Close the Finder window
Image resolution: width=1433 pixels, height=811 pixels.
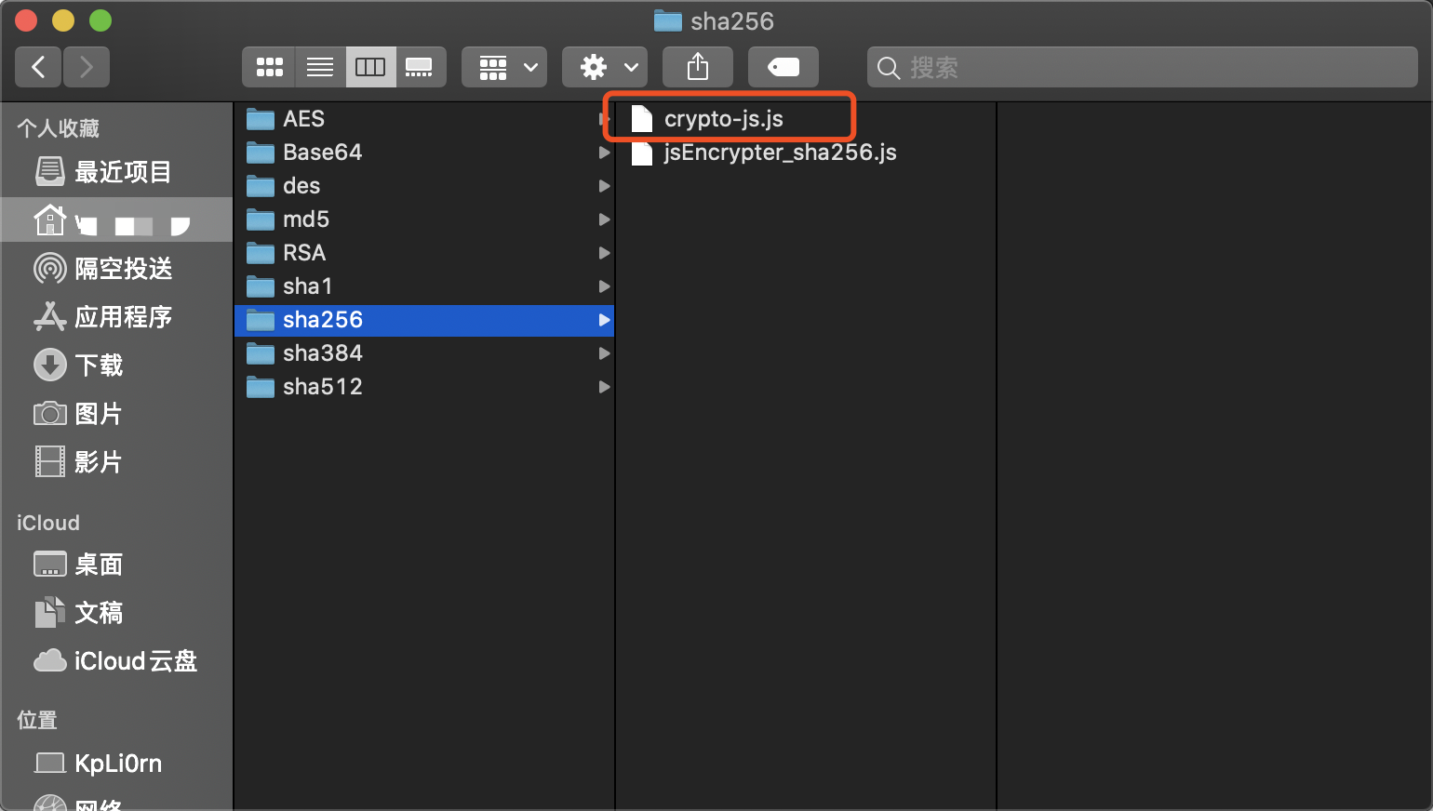coord(26,20)
